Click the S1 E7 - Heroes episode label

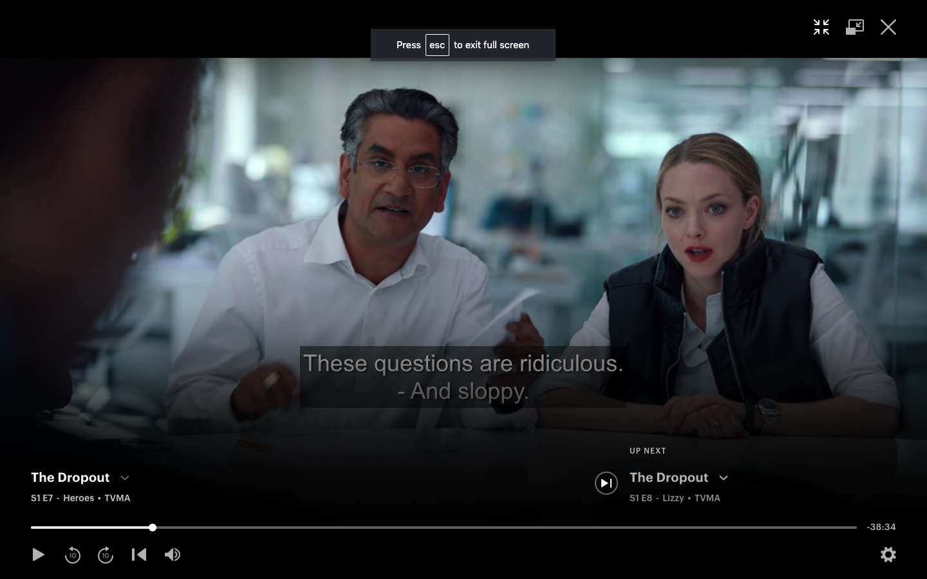(80, 498)
